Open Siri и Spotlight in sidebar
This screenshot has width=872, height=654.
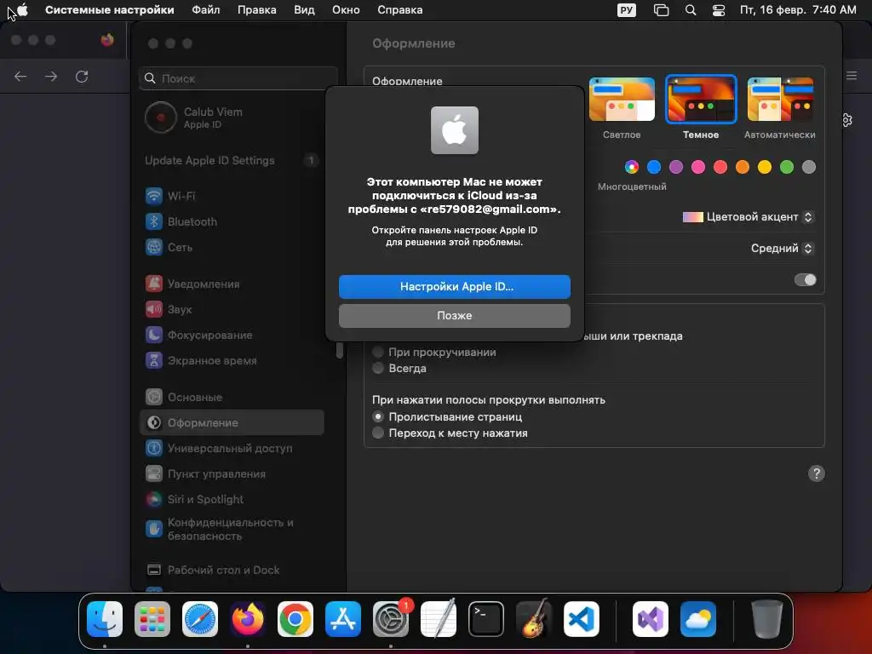(232, 499)
